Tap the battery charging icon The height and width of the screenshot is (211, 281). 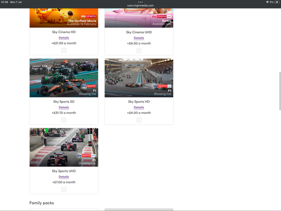pyautogui.click(x=277, y=2)
